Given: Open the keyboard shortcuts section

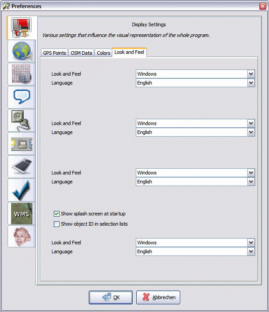Looking at the screenshot, I should point(21,167).
